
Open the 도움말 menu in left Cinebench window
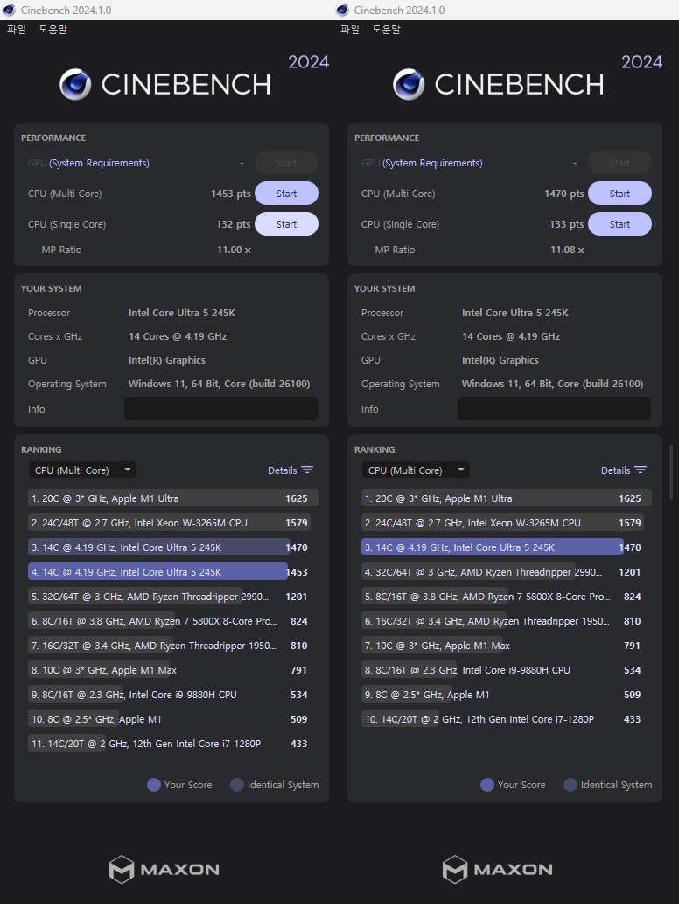point(53,30)
